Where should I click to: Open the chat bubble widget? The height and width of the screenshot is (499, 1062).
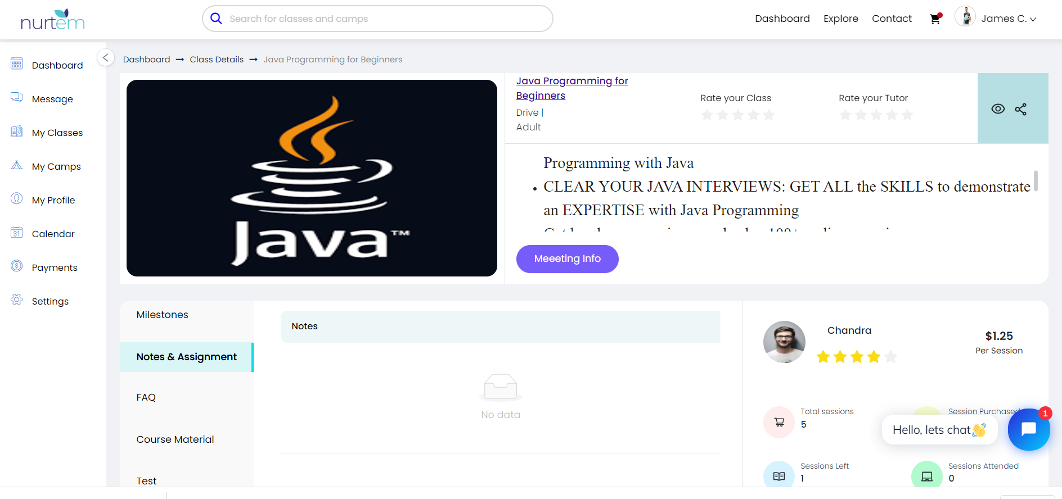coord(1028,429)
